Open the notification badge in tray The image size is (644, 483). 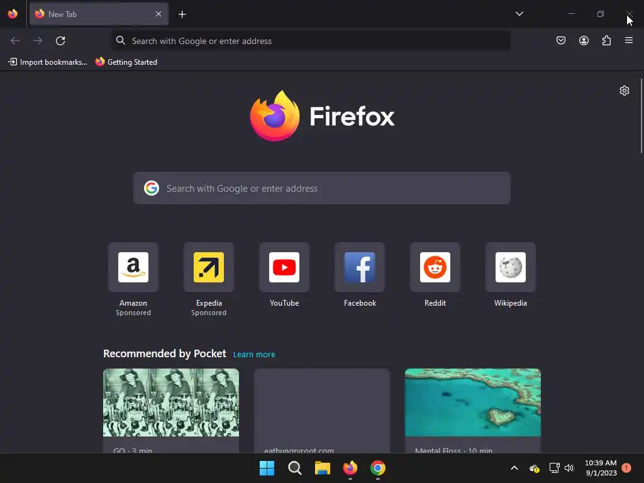point(626,467)
